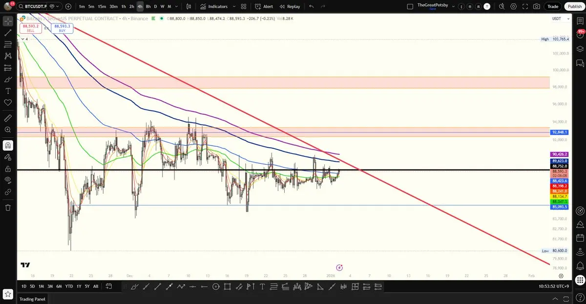The height and width of the screenshot is (304, 586).
Task: Open the patterns drawing tools
Action: 8,56
